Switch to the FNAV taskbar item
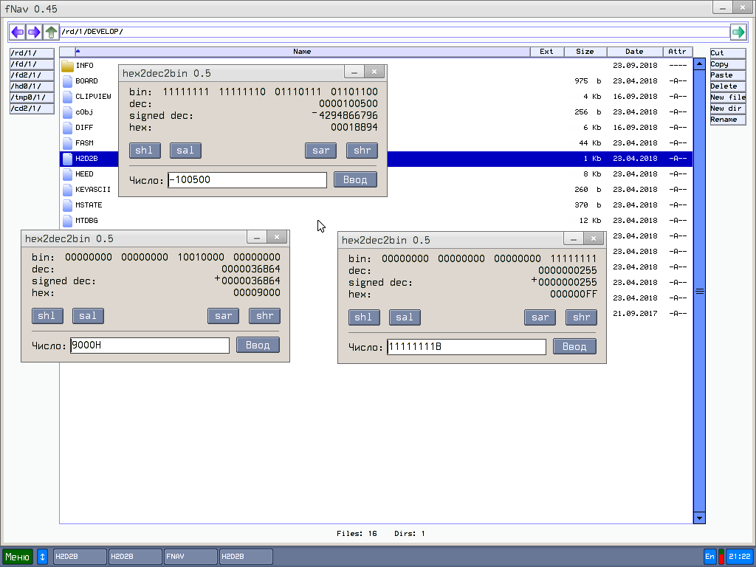This screenshot has width=756, height=567. point(190,557)
